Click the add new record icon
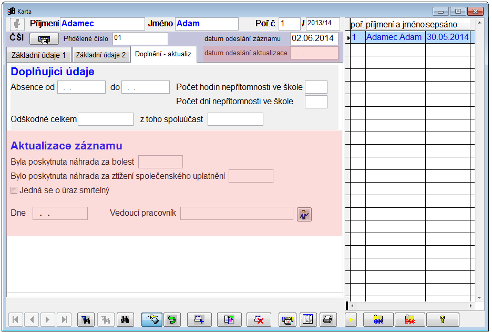The image size is (492, 332). click(x=199, y=319)
